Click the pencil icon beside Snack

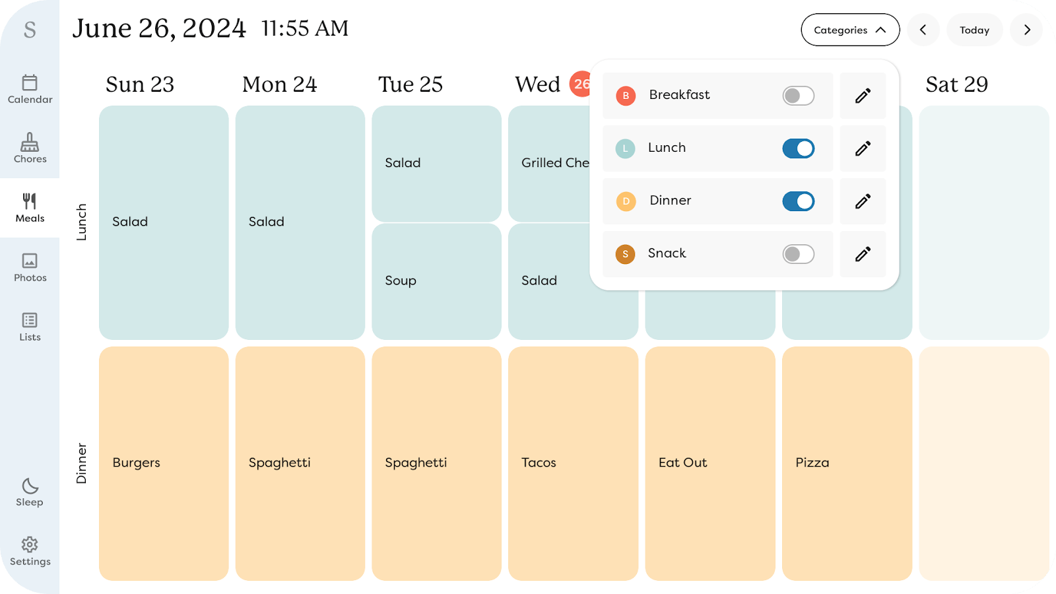tap(863, 254)
